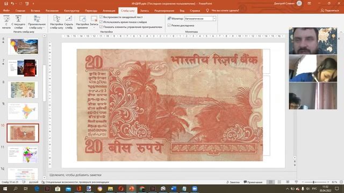Open Rehearse Timings (Настройка времени)
This screenshot has height=193, width=344.
[x=82, y=22]
